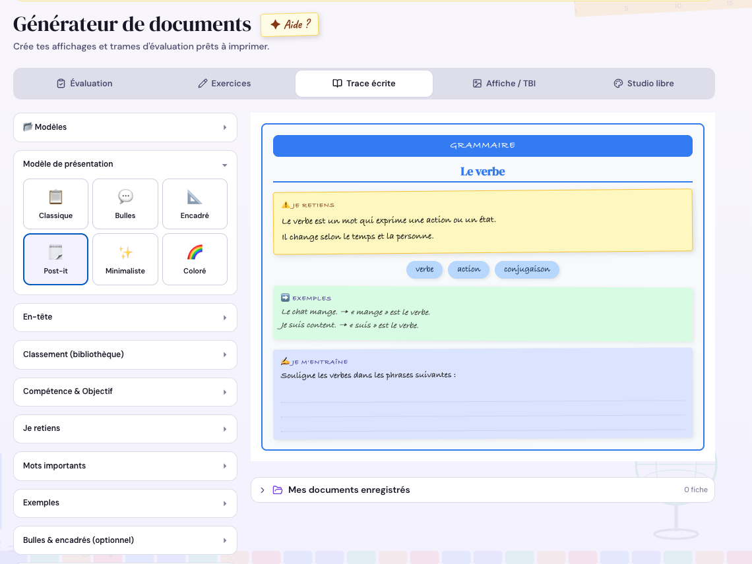Click Le verbe est un mot definition line
The height and width of the screenshot is (564, 752).
coord(389,221)
